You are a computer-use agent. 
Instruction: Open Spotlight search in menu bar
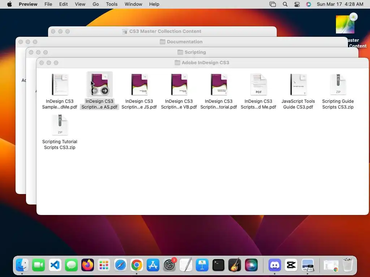[285, 4]
